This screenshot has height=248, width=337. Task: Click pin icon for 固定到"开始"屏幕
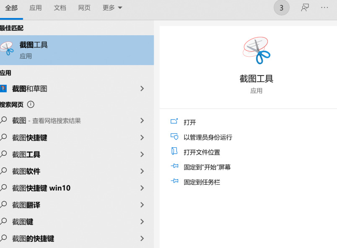tap(174, 166)
